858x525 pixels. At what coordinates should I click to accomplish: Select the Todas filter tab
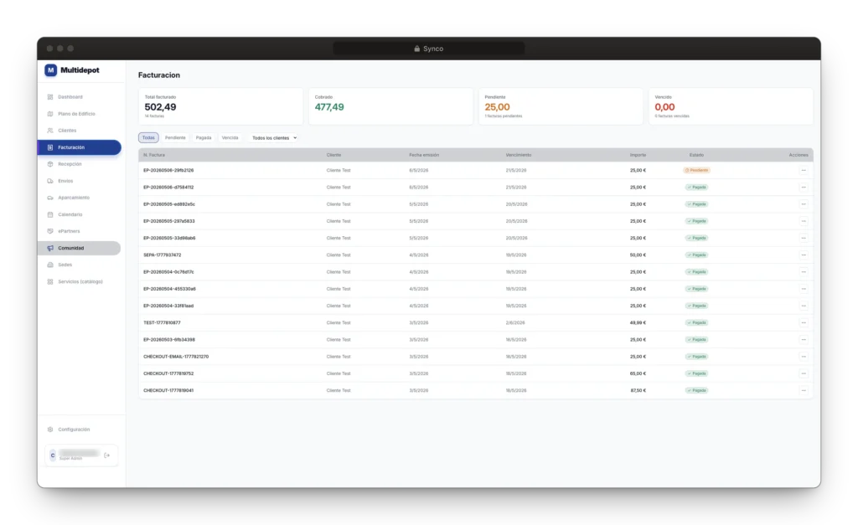[x=148, y=138]
